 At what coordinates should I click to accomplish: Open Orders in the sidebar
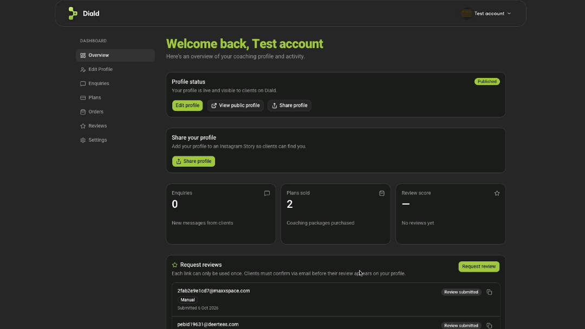click(x=115, y=112)
